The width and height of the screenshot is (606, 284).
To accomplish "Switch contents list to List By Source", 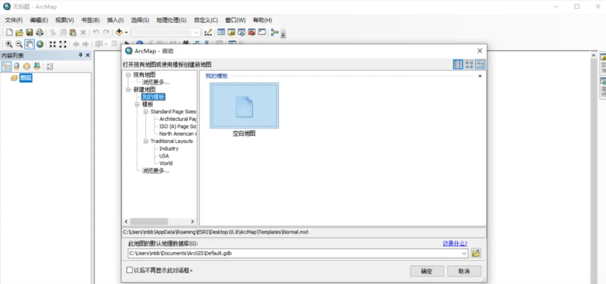I will 17,66.
